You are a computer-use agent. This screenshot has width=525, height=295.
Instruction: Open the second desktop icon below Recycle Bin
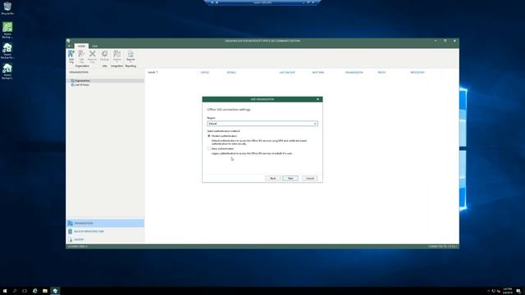(x=7, y=30)
